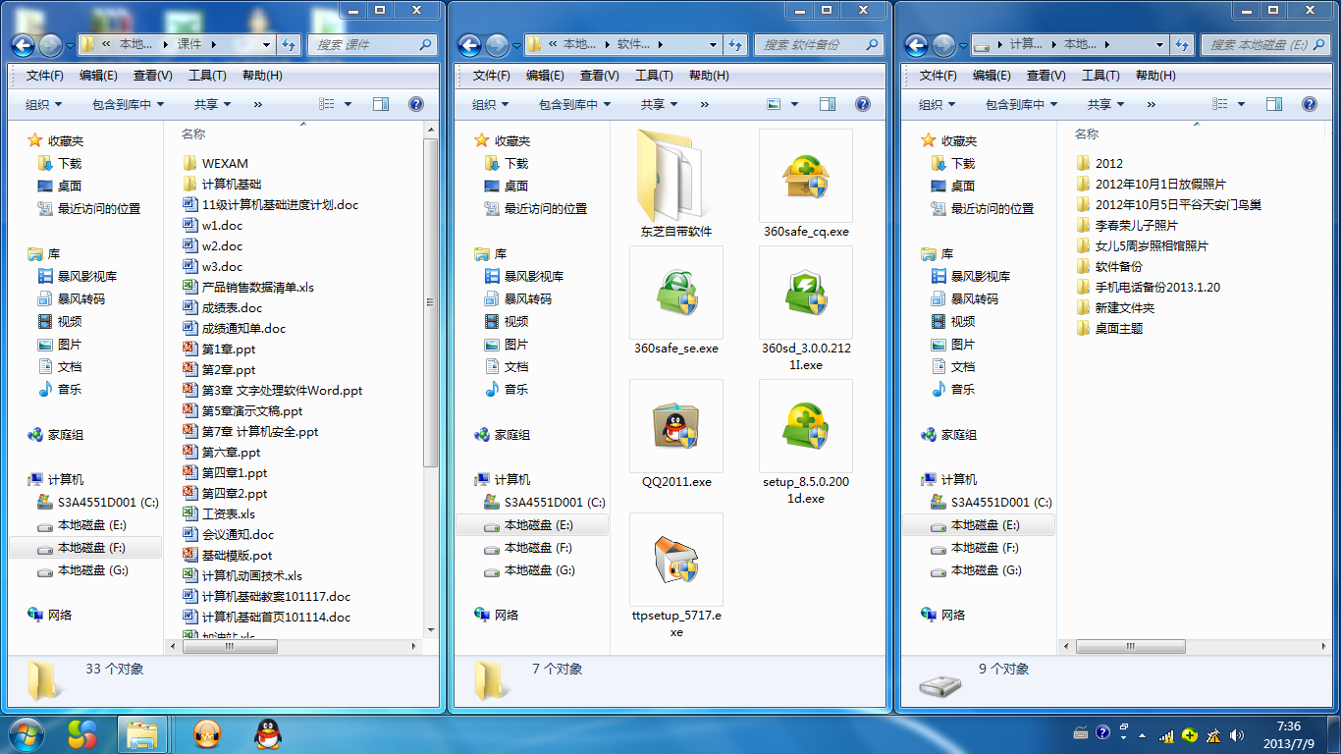Open the 360safe_cq.exe setup file
The height and width of the screenshot is (754, 1341).
point(805,176)
